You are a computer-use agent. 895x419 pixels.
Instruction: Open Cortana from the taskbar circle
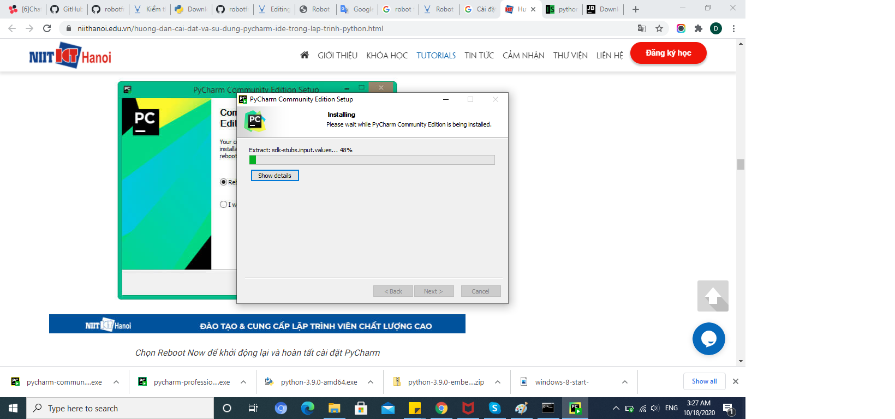pos(227,408)
